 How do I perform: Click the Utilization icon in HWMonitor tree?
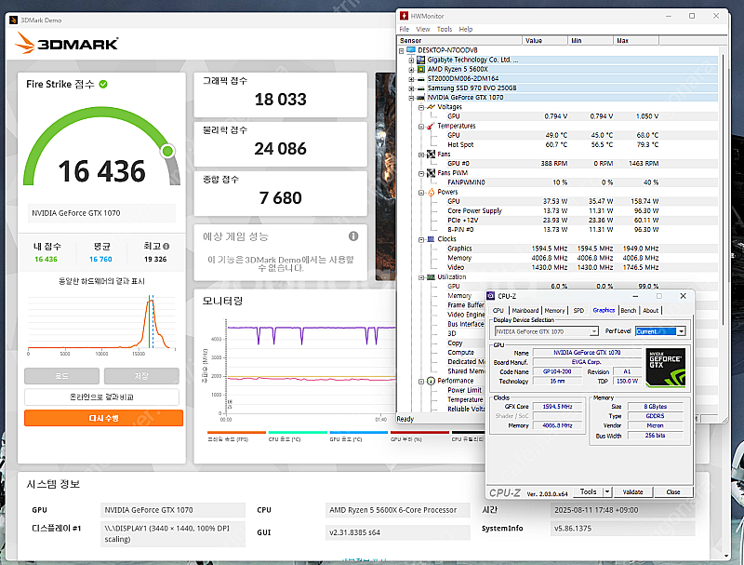[x=431, y=276]
